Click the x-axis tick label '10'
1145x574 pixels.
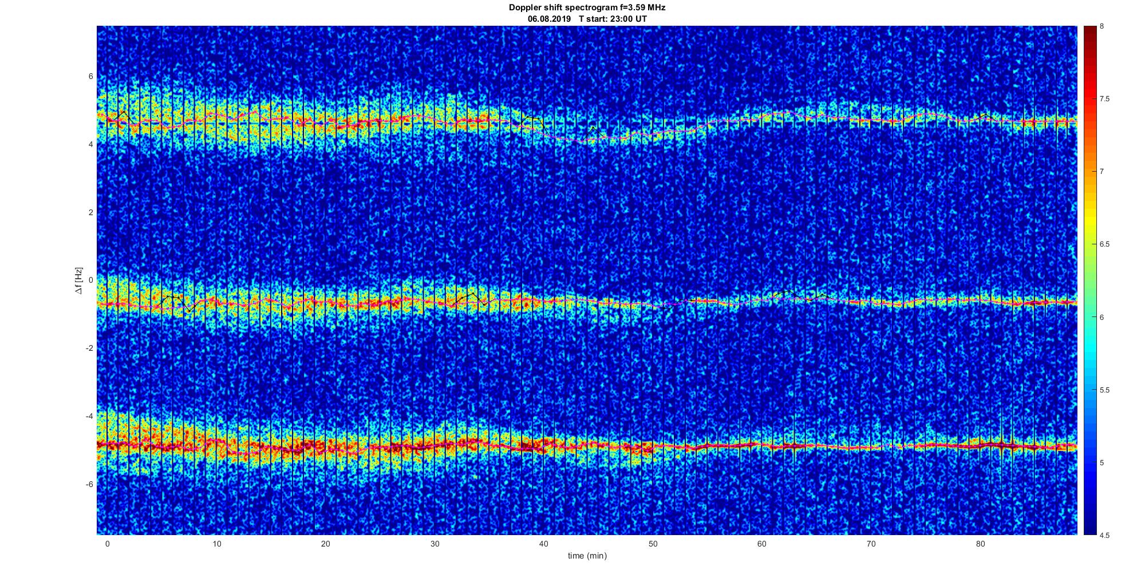click(x=216, y=544)
